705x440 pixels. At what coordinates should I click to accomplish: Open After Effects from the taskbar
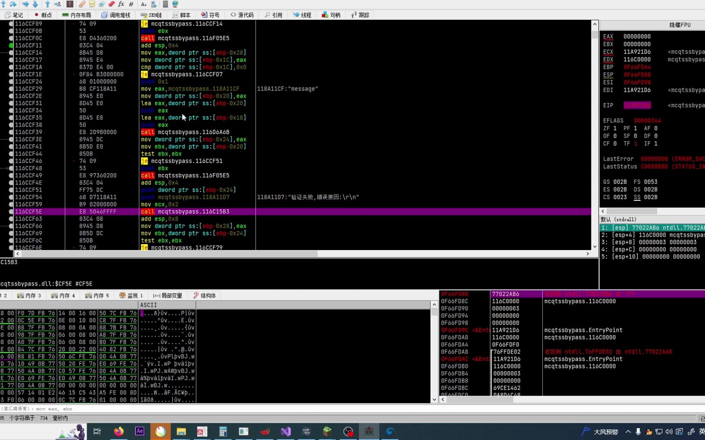(140, 431)
